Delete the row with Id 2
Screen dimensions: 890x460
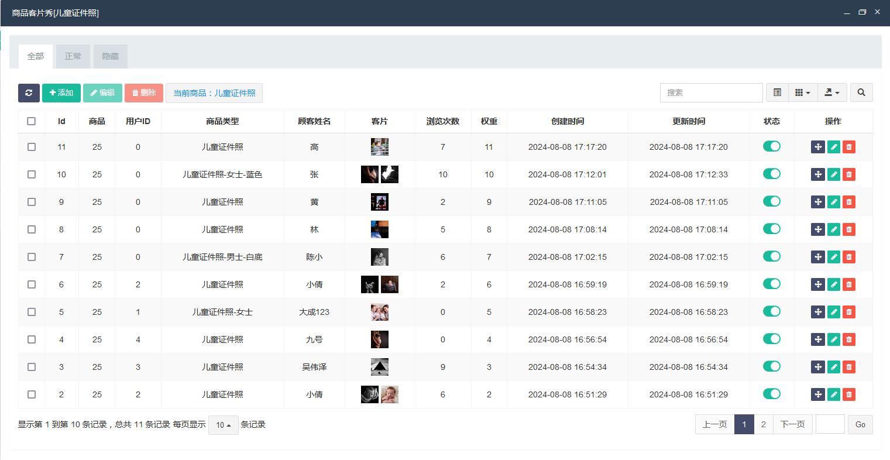pos(849,394)
